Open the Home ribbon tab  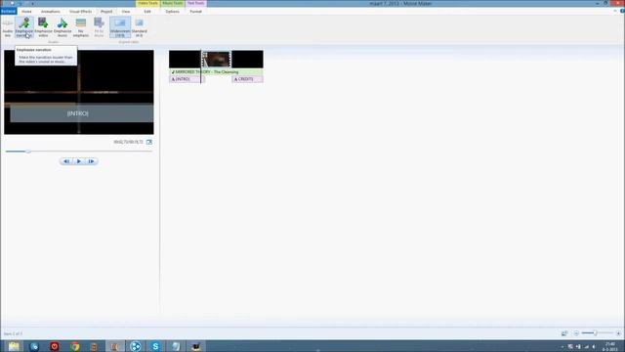coord(26,12)
